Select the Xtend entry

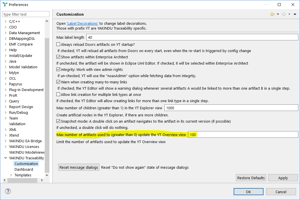point(14,135)
